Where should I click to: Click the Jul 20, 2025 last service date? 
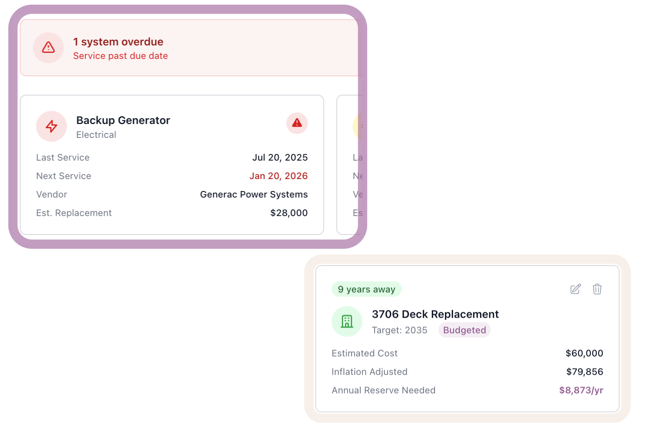(x=280, y=158)
